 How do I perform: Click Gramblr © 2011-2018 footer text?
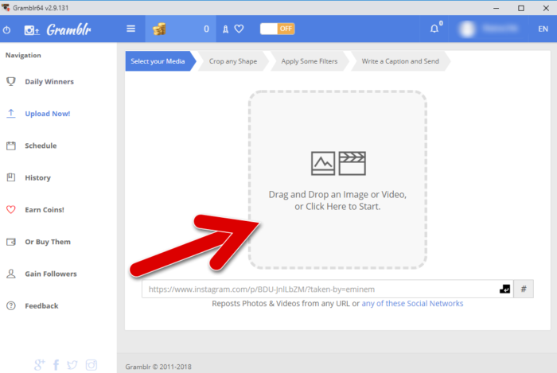pyautogui.click(x=158, y=367)
